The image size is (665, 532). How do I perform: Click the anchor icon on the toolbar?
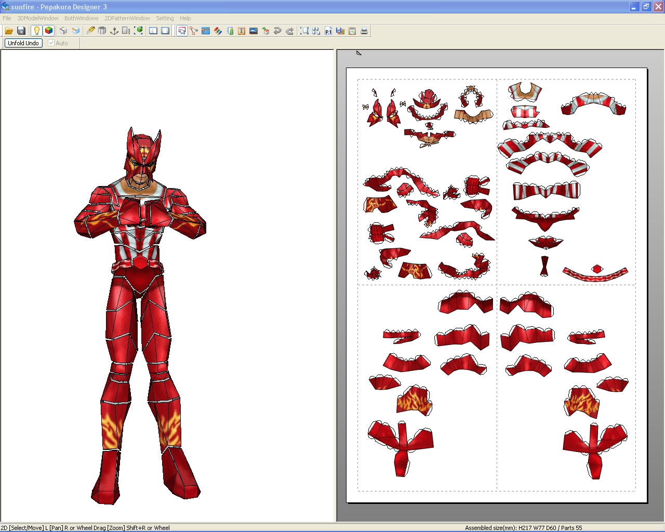click(114, 31)
